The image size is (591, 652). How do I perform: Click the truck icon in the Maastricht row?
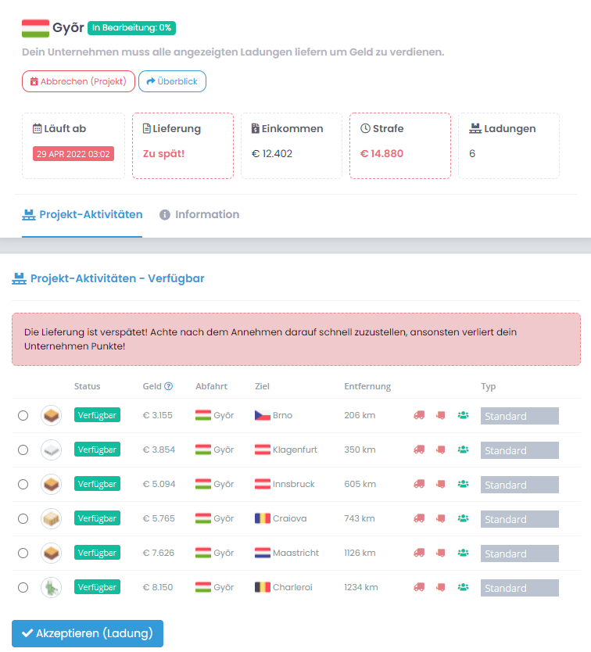point(419,553)
